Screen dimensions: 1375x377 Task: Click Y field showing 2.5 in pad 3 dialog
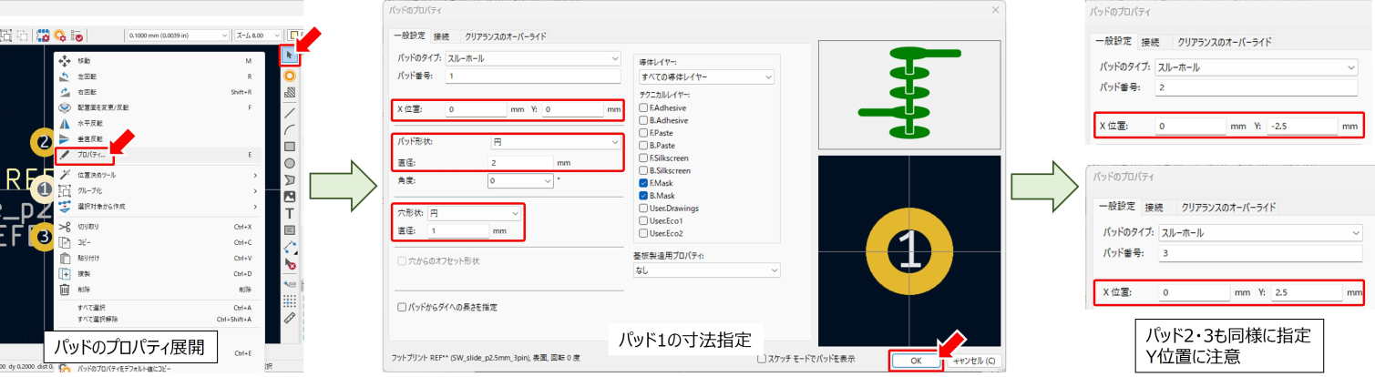[x=1304, y=293]
